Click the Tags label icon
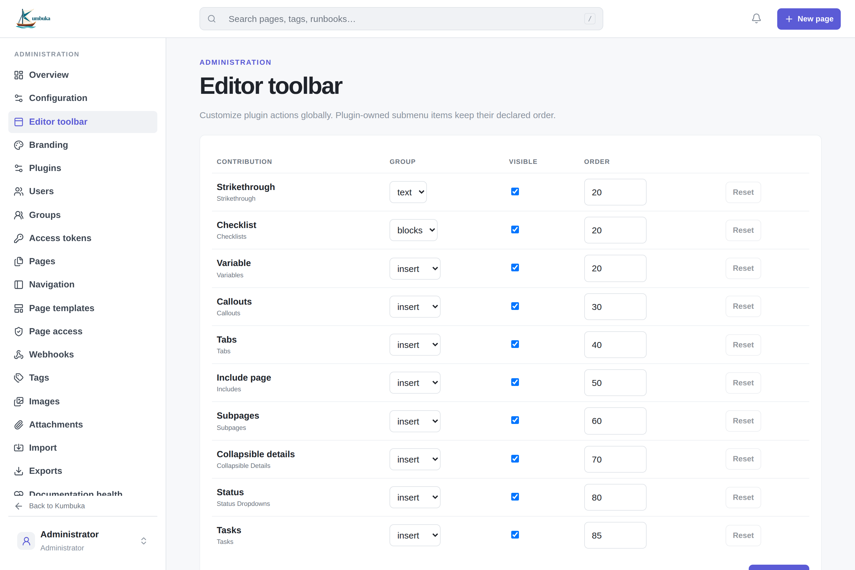This screenshot has width=855, height=570. [x=18, y=378]
